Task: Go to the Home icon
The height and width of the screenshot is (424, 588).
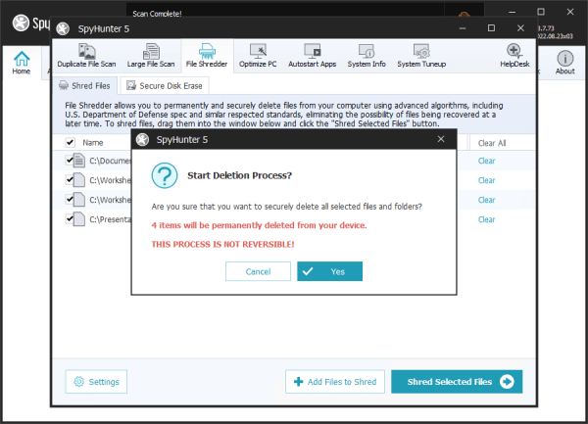Action: point(21,61)
